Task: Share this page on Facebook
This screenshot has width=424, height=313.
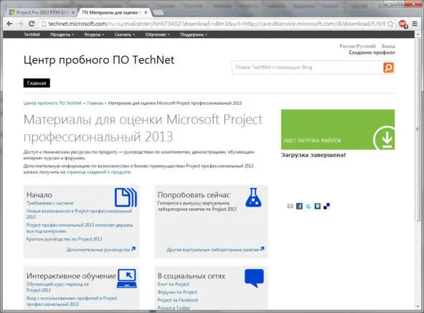Action: point(299,206)
